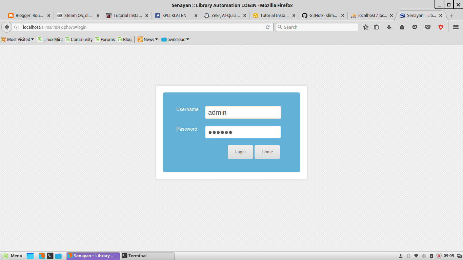Show desktop from the taskbar icon
The height and width of the screenshot is (260, 463).
30,256
